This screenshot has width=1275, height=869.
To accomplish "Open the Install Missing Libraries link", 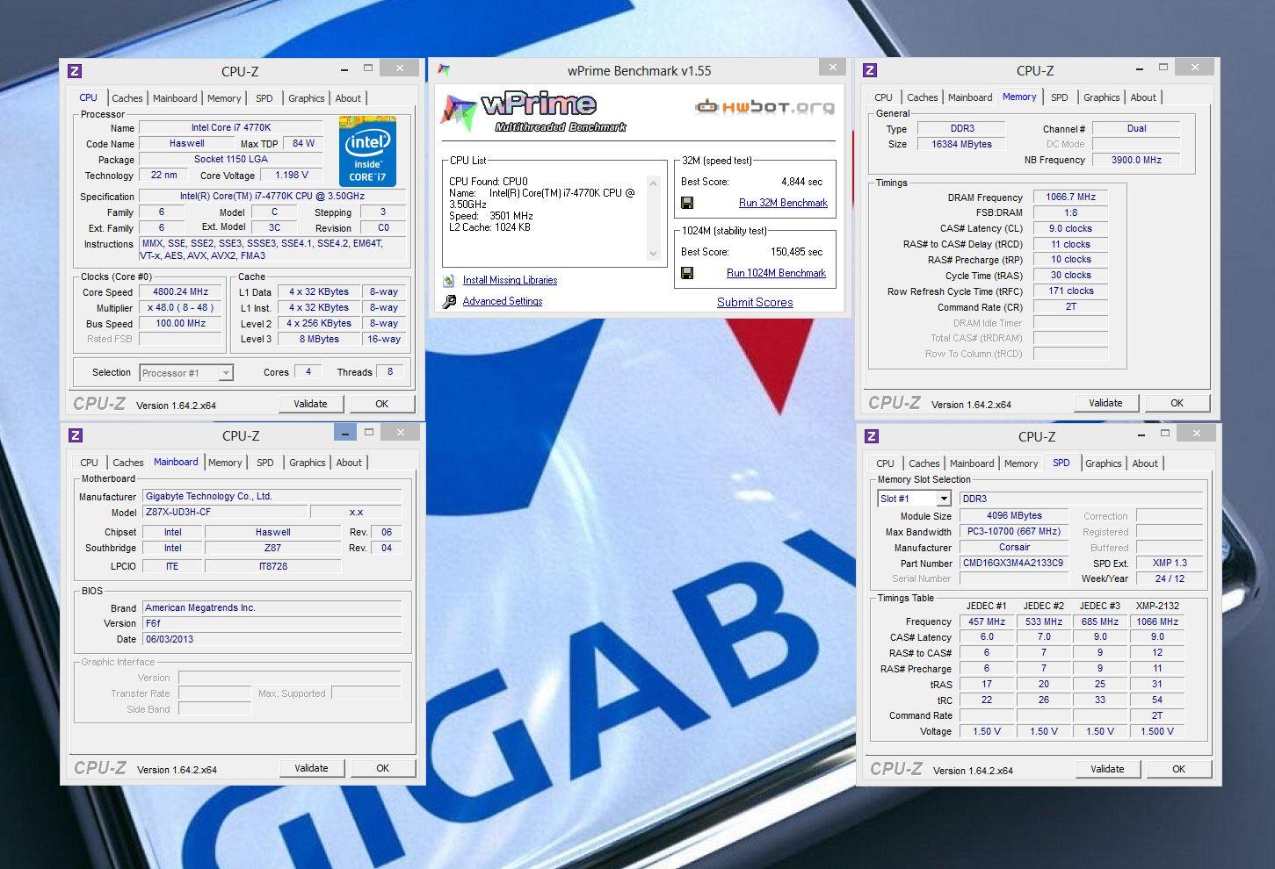I will pos(510,280).
